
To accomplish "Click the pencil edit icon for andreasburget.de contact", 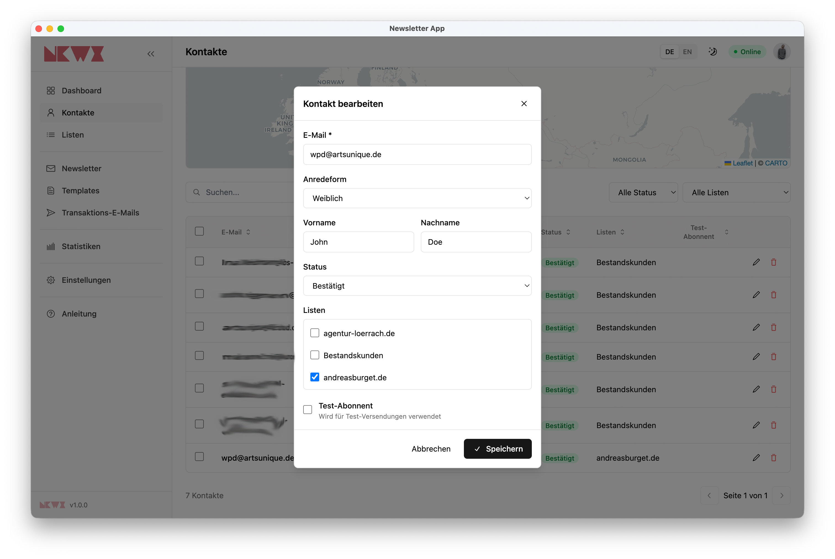I will [x=756, y=458].
